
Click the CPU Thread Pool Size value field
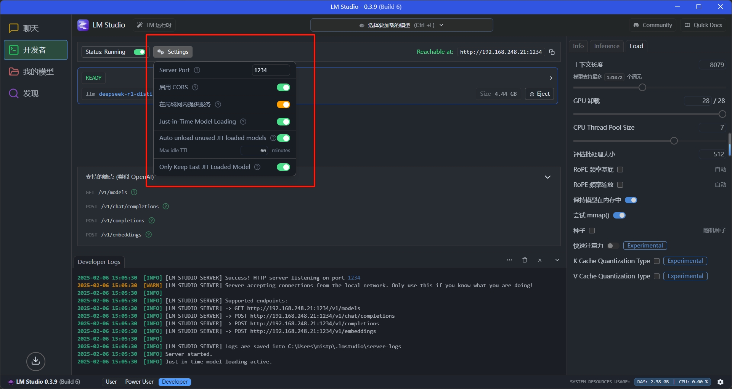click(x=713, y=127)
